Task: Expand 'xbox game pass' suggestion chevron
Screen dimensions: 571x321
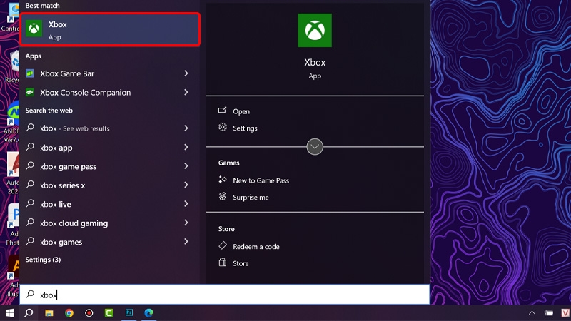Action: pos(186,166)
